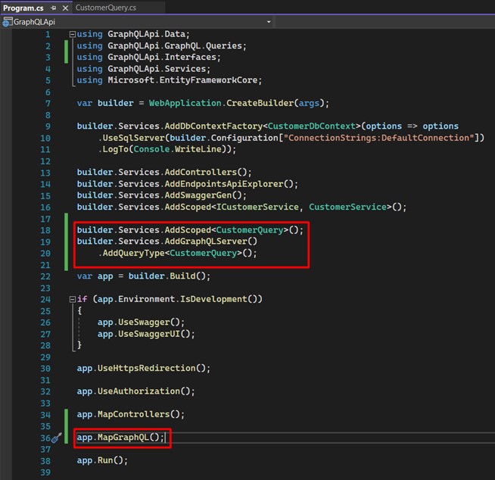Pin the Program.cs tab
Viewport: 495px width, 480px height.
[x=53, y=8]
